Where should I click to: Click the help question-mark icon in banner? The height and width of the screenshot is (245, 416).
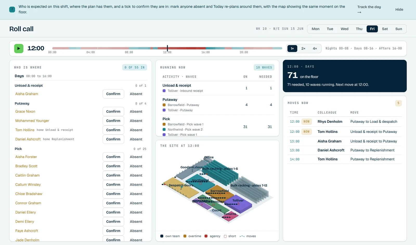[12, 10]
